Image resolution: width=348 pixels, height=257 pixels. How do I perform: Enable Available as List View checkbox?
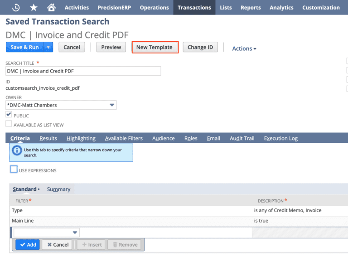tap(9, 124)
